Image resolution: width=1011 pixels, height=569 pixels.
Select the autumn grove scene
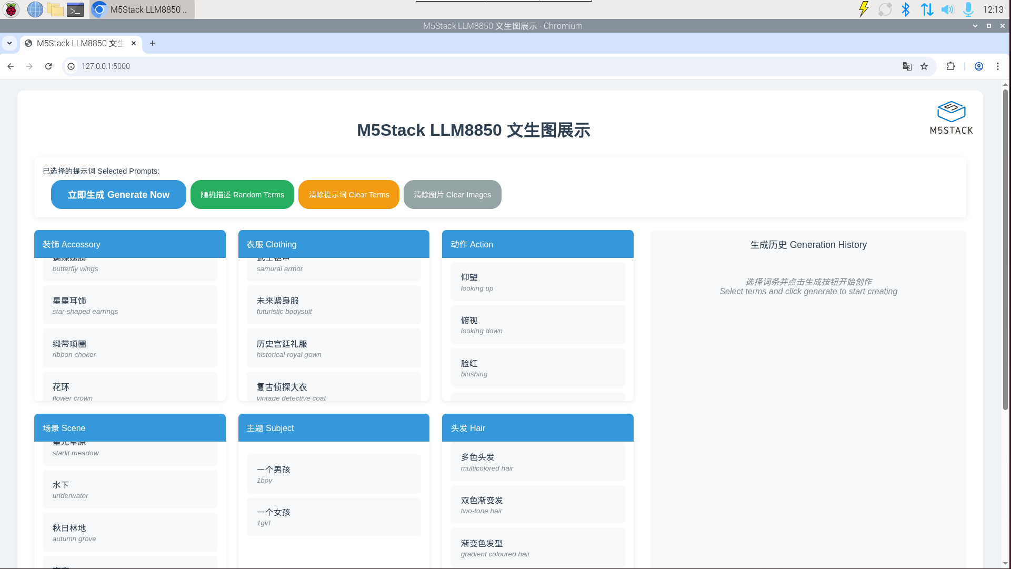pos(130,533)
